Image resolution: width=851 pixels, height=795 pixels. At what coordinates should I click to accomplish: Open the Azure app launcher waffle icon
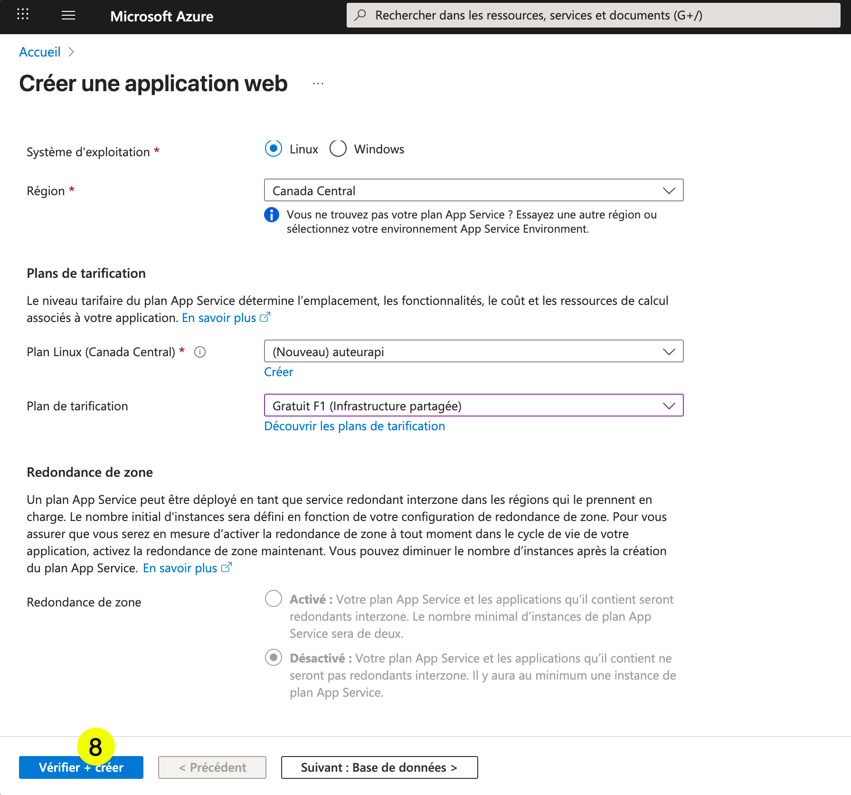pos(22,14)
